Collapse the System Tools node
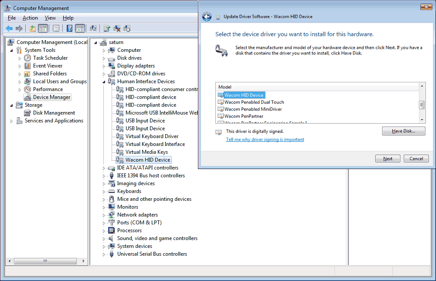The height and width of the screenshot is (281, 436). click(x=11, y=50)
